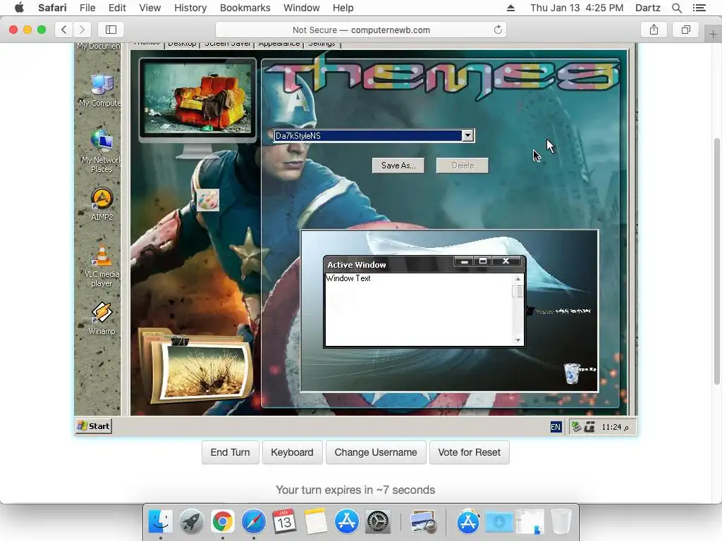
Task: Show all tabs overview button
Action: click(x=685, y=30)
